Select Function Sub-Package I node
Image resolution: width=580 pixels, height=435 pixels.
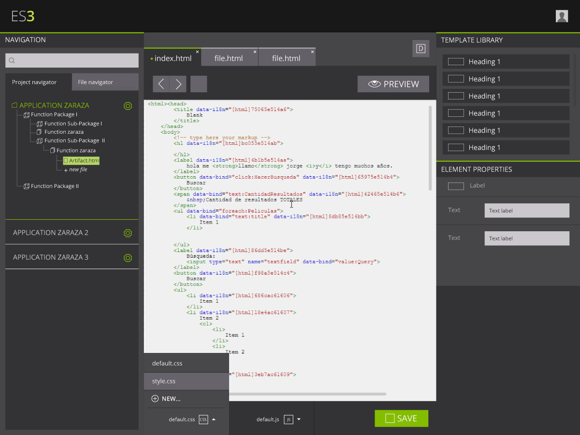click(x=69, y=124)
